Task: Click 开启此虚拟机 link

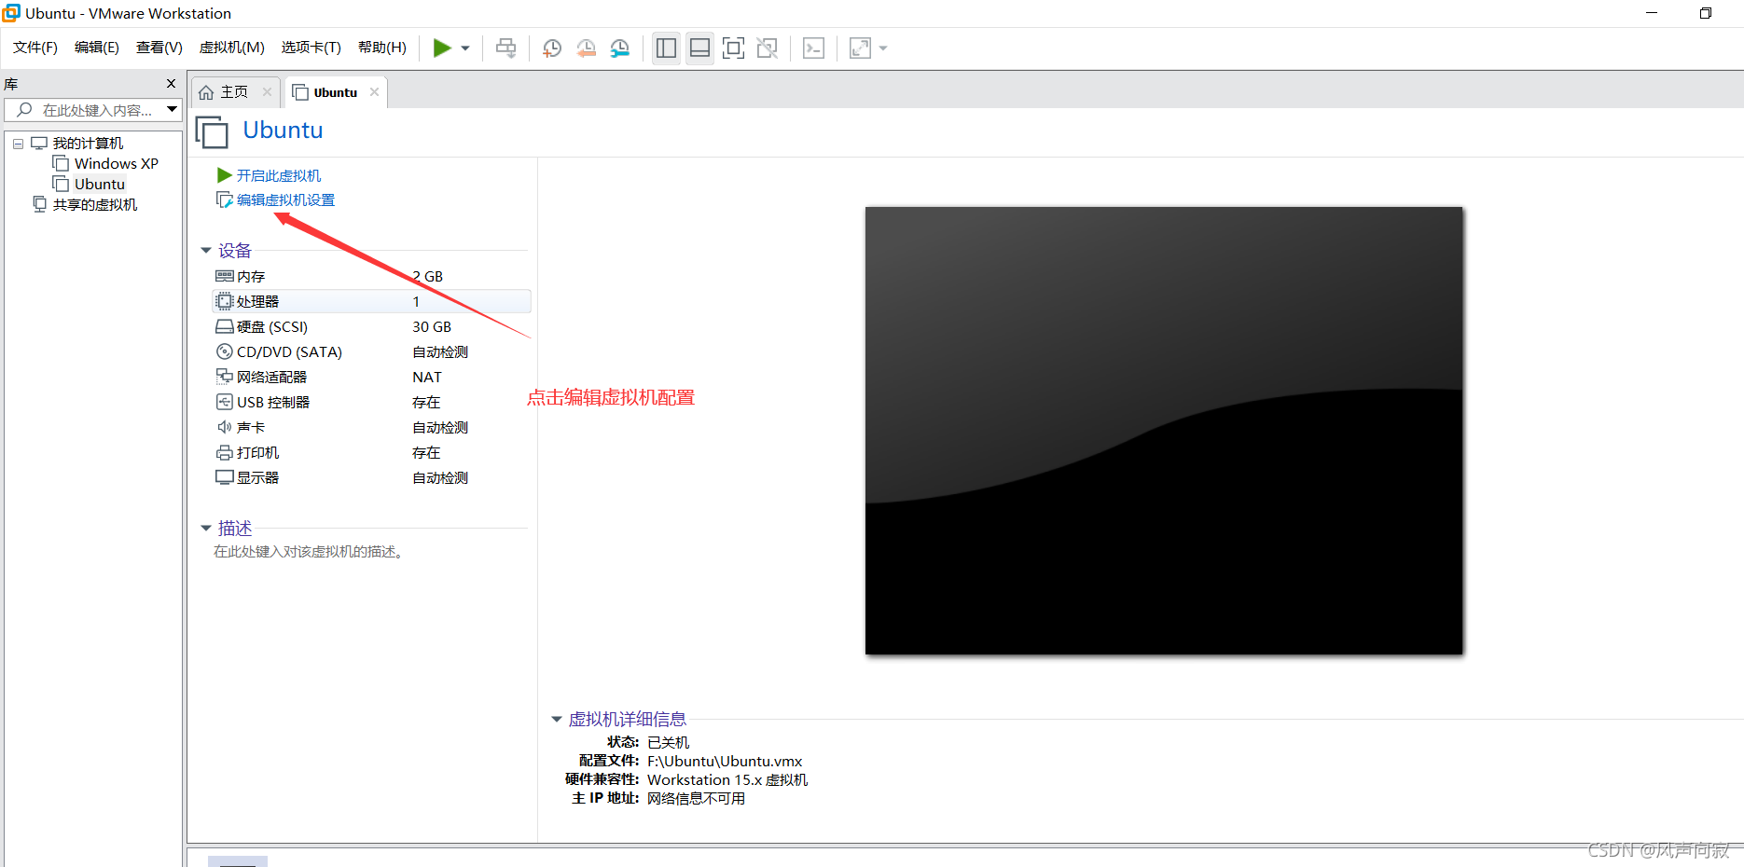Action: click(278, 175)
